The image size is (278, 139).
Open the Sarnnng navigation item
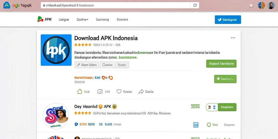click(102, 20)
